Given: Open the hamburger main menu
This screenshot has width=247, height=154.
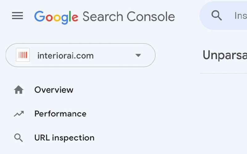Looking at the screenshot, I should click(18, 16).
